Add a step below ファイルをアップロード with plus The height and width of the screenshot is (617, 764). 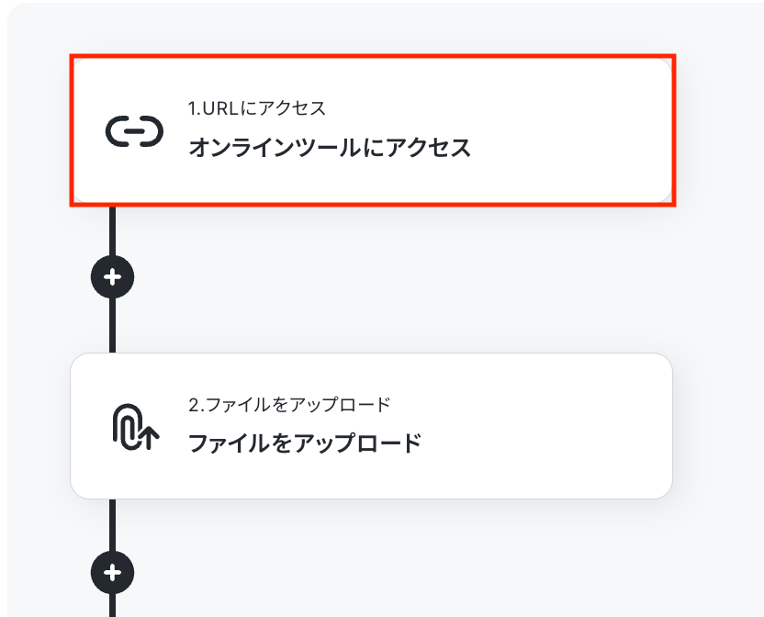[x=113, y=573]
